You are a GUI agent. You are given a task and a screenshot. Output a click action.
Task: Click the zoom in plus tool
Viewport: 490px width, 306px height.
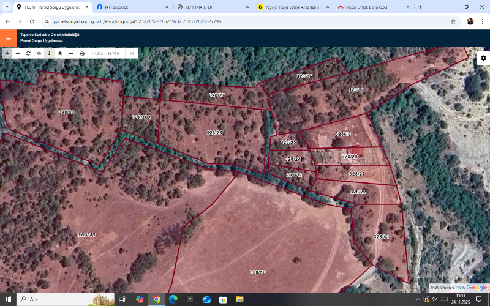(x=7, y=54)
